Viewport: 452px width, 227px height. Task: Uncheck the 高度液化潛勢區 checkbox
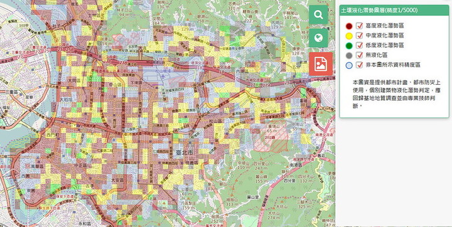pos(359,26)
